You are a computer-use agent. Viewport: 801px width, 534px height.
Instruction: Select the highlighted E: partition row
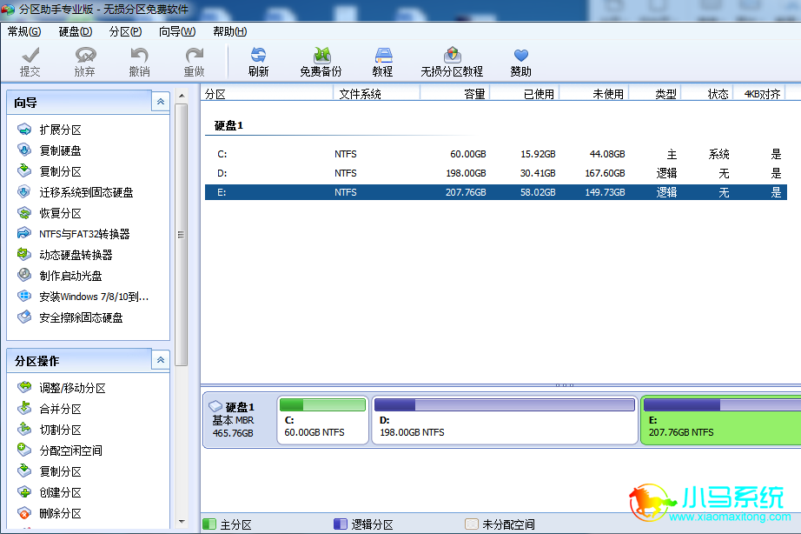[495, 192]
